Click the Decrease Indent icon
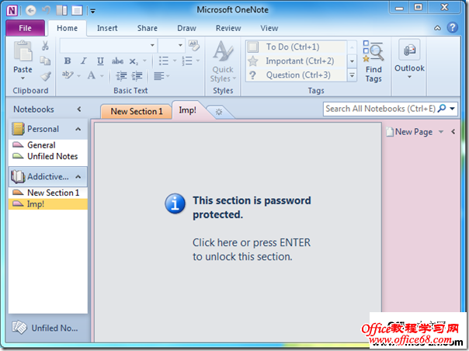This screenshot has height=351, width=469. 121,76
